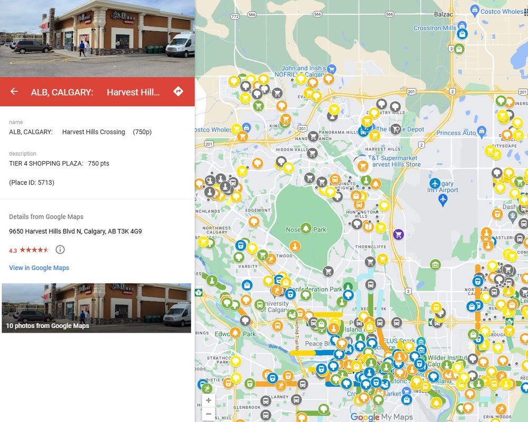Click the Balzac map label
The width and height of the screenshot is (528, 422).
tap(444, 14)
